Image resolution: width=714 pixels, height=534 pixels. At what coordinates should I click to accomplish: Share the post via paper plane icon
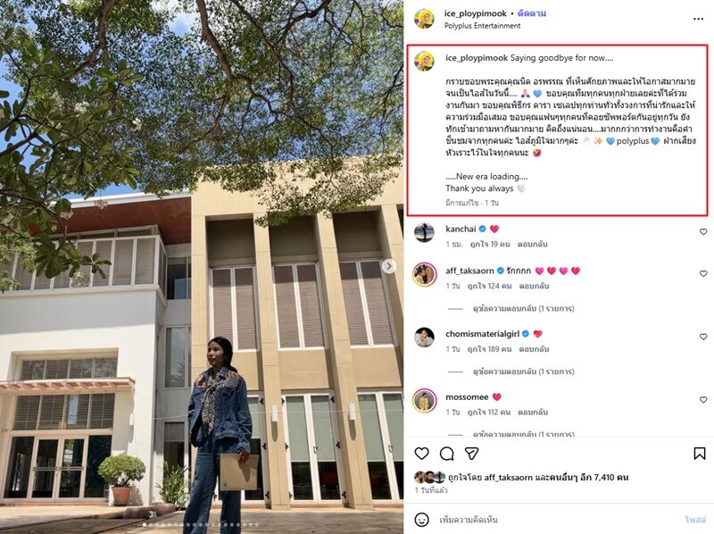pos(472,454)
